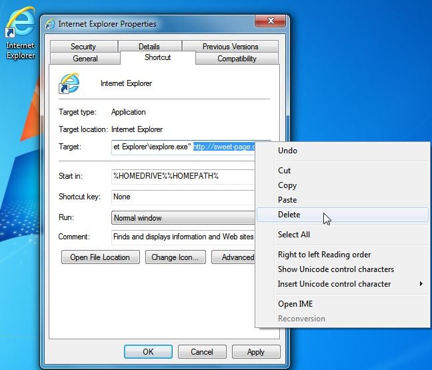Click the Apply button
This screenshot has height=370, width=432.
256,351
